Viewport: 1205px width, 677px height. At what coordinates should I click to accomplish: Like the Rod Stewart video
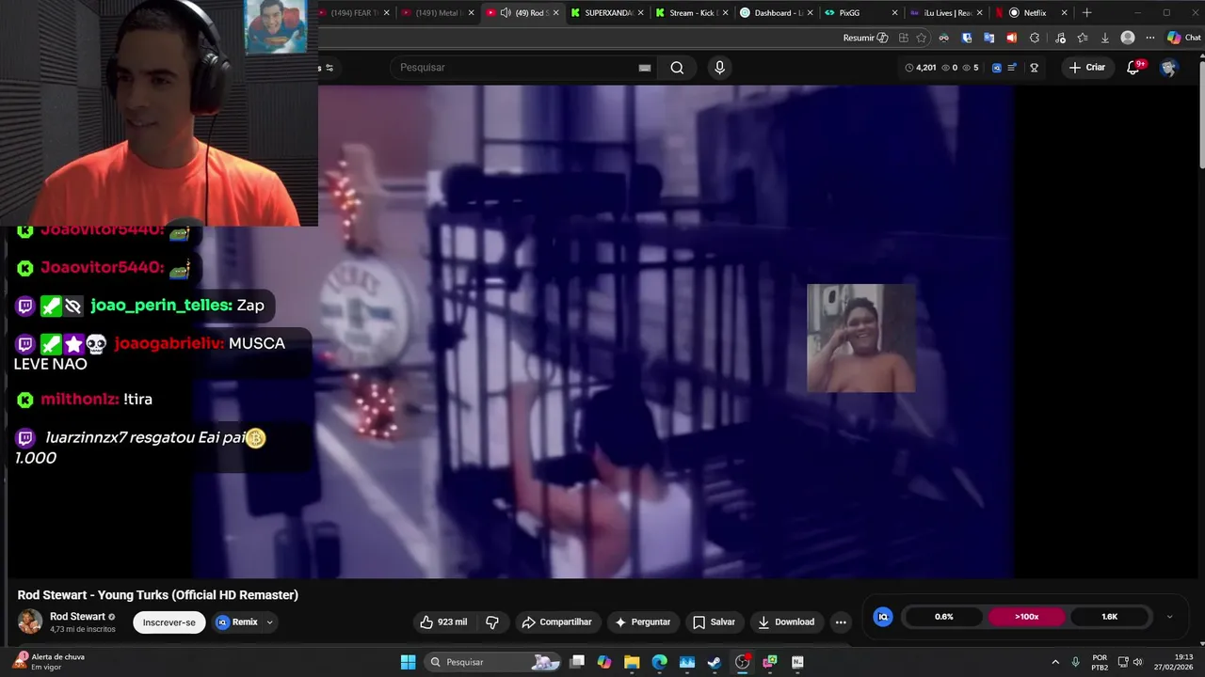tap(443, 622)
